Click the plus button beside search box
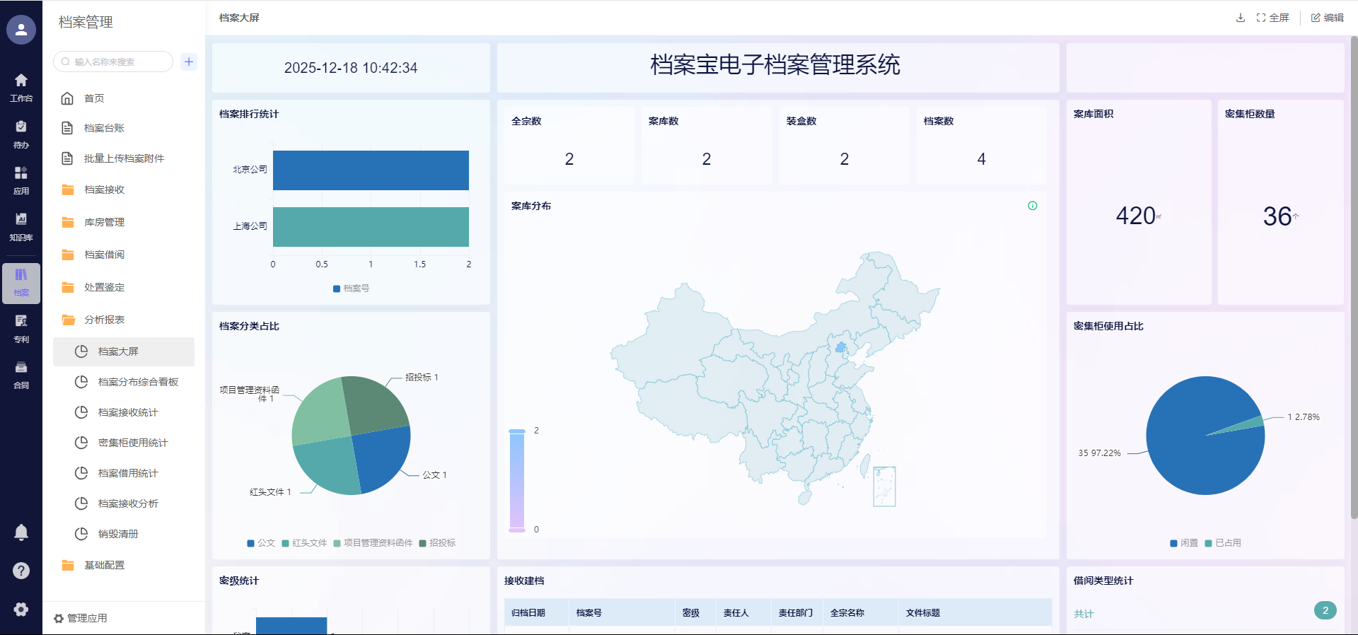 coord(189,62)
